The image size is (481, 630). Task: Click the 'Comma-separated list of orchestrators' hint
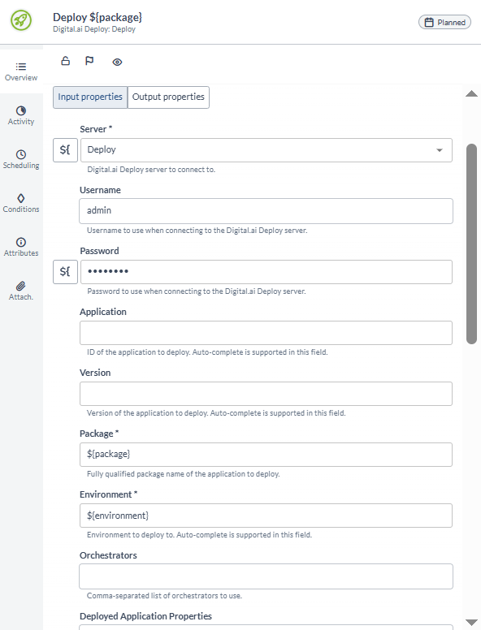pos(164,596)
